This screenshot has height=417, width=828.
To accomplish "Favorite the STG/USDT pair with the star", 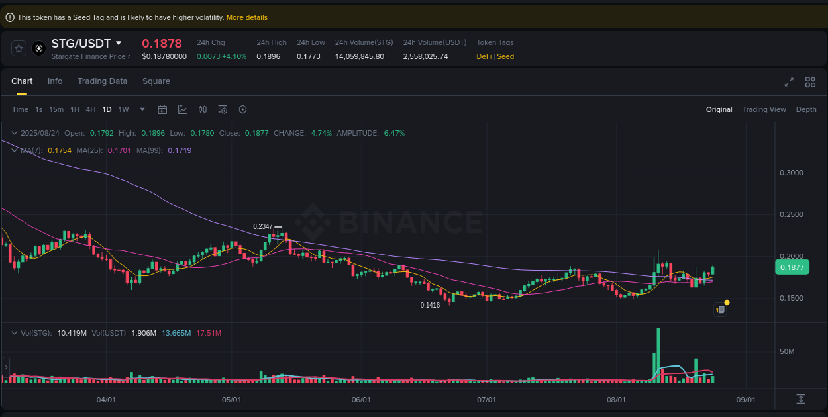I will click(19, 48).
